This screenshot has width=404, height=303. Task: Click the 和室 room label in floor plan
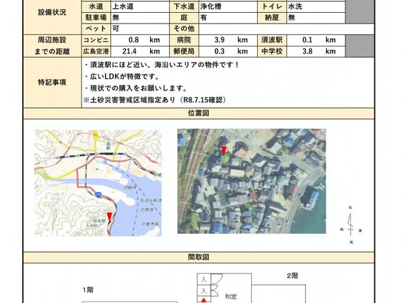click(x=231, y=296)
